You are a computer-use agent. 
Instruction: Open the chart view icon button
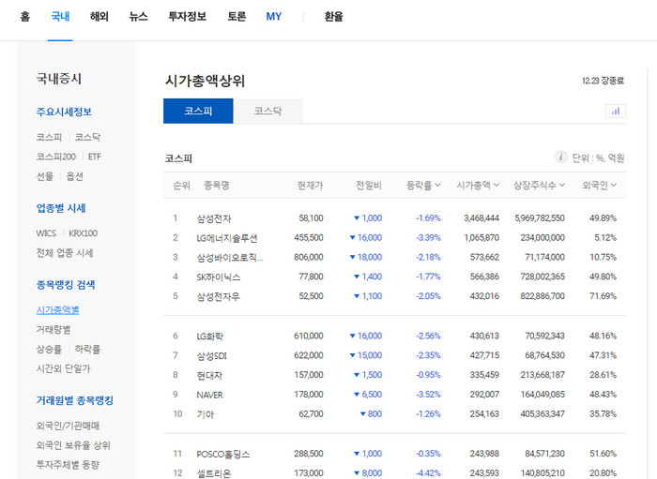615,112
